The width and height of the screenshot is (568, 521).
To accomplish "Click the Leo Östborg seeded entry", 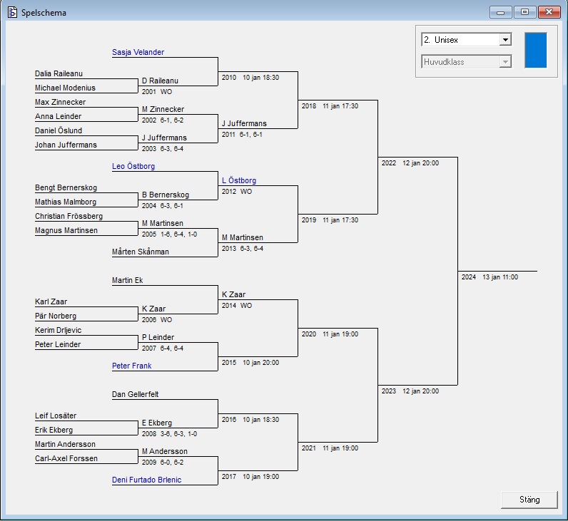I will click(133, 166).
